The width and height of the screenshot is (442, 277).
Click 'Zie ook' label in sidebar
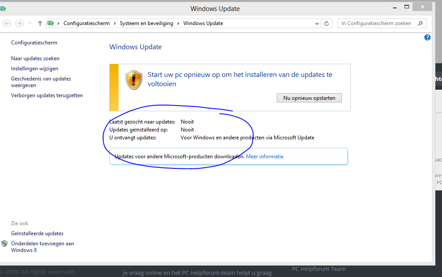click(x=20, y=223)
